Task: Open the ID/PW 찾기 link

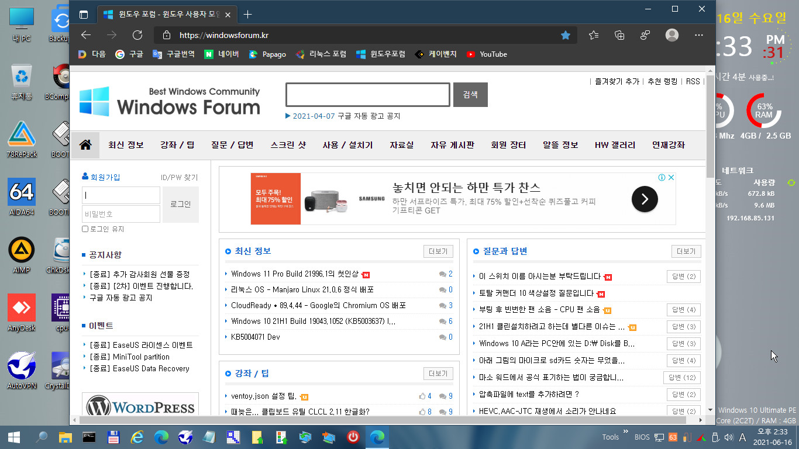Action: 180,177
